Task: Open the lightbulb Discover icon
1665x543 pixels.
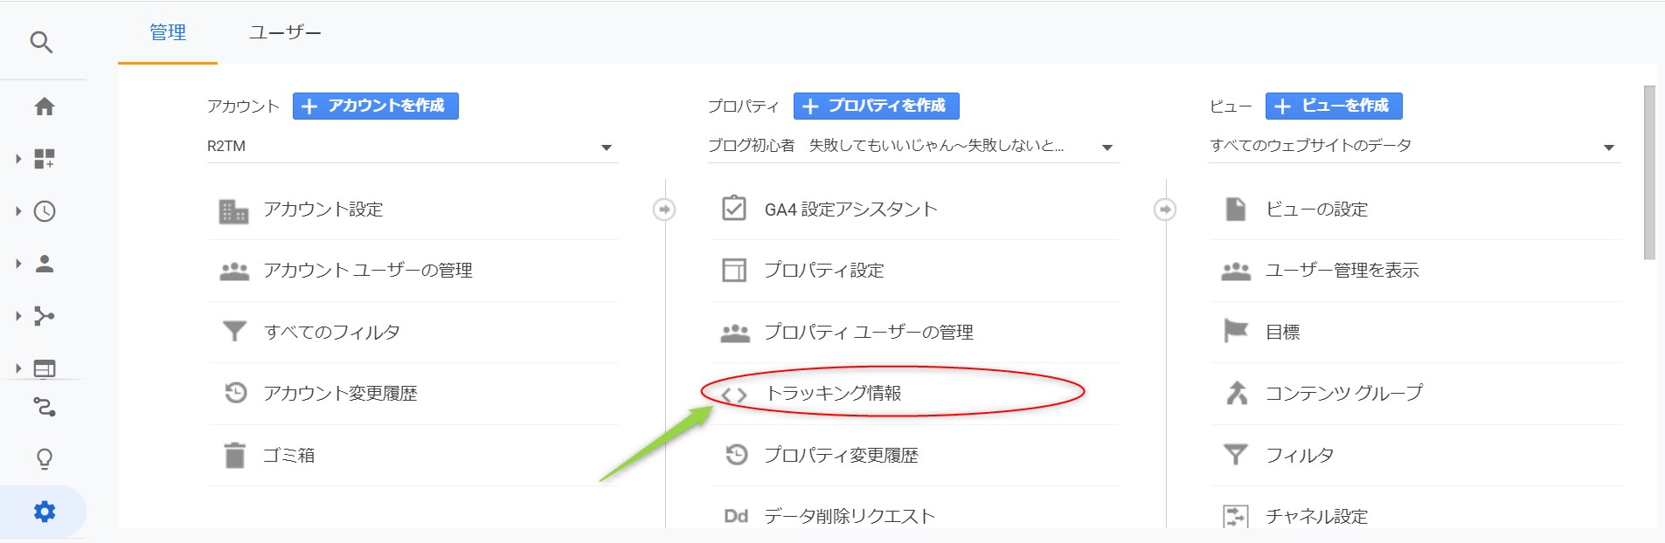Action: coord(44,459)
